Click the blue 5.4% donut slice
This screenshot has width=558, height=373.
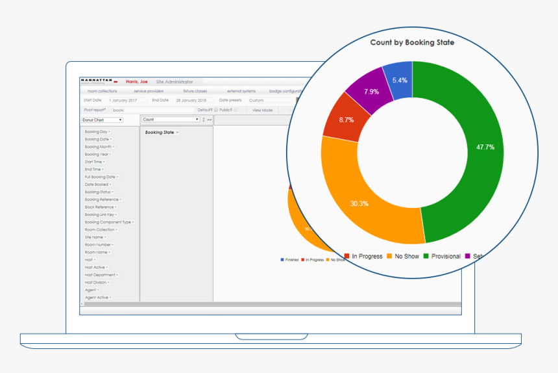click(x=398, y=81)
